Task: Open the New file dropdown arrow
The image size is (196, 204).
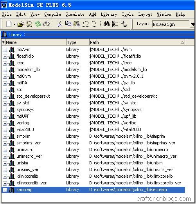Action: pos(14,24)
